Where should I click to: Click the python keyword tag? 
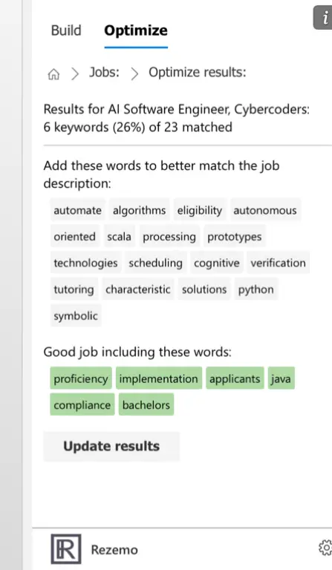click(x=255, y=289)
